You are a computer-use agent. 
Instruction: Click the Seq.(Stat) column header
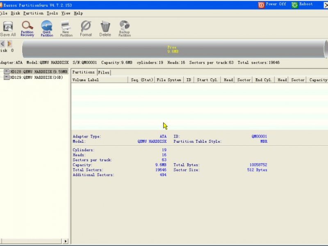pos(141,80)
